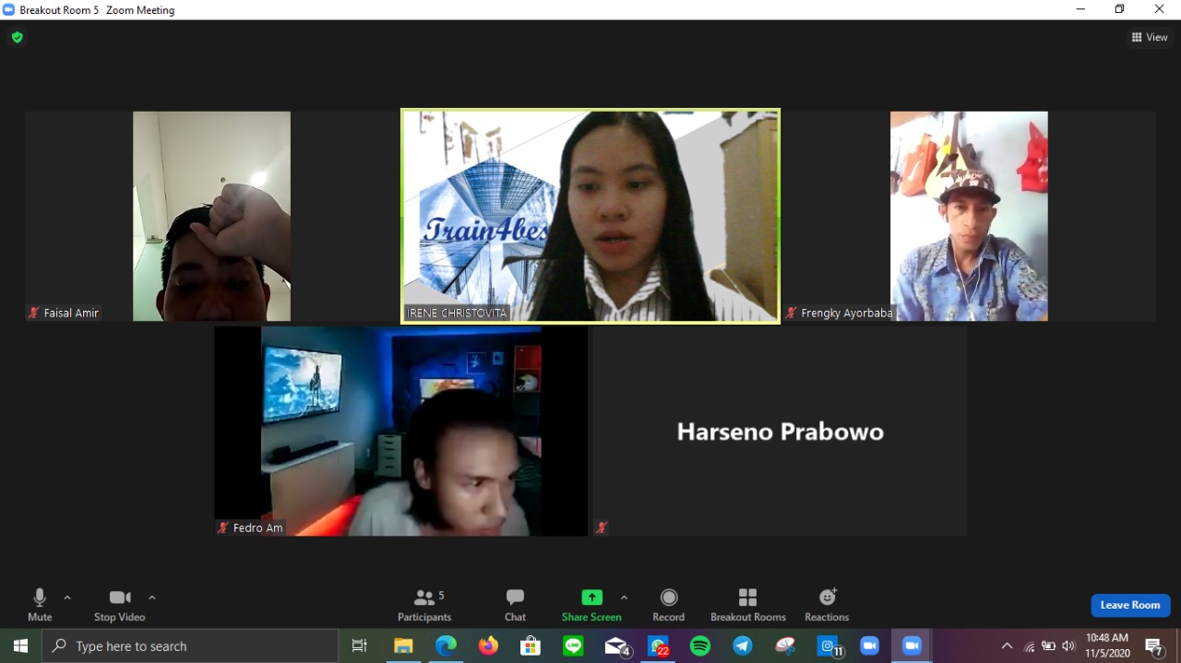Click the green Share Screen icon
1181x663 pixels.
[x=591, y=598]
